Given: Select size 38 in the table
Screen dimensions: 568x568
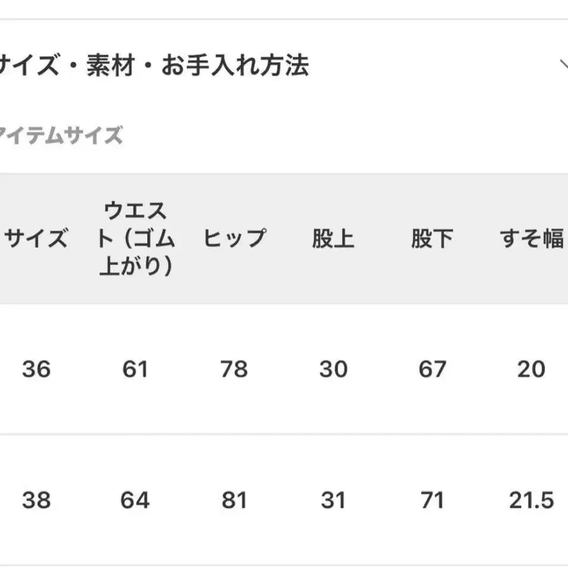Looking at the screenshot, I should click(x=35, y=500).
